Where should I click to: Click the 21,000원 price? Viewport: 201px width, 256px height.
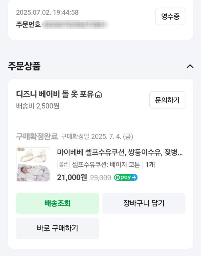72,177
